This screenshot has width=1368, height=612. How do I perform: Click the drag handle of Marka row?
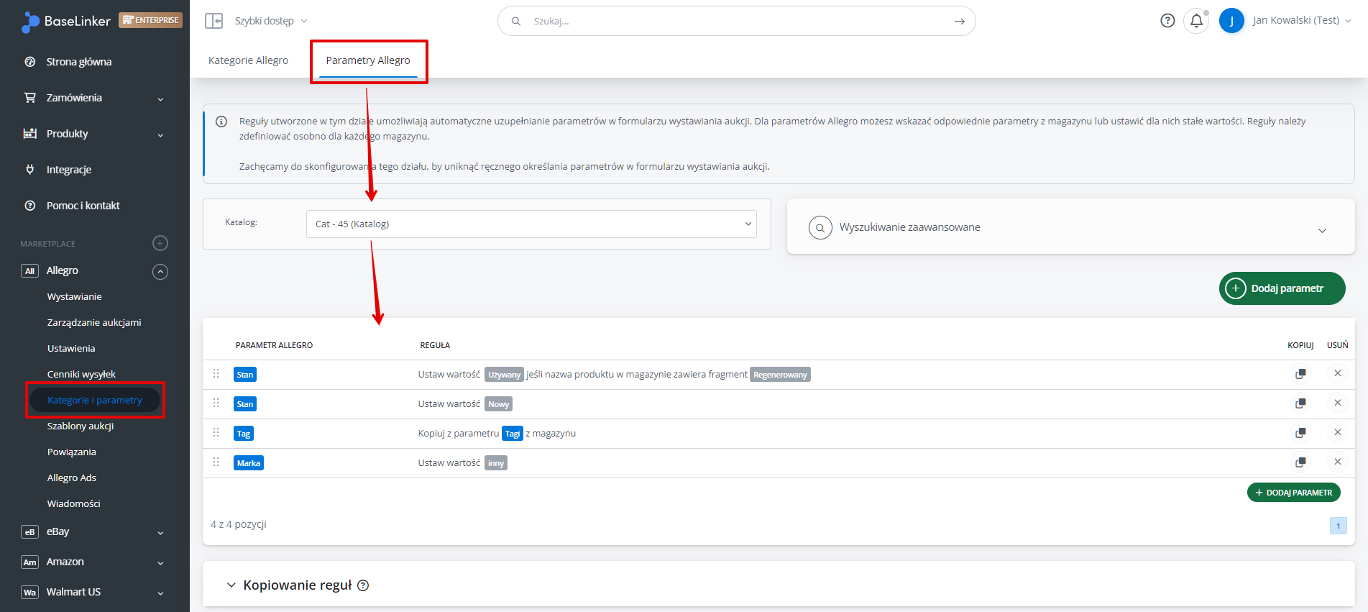216,462
